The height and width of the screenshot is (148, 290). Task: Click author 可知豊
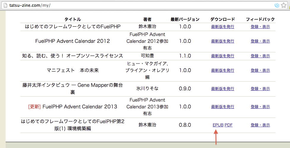coord(147,56)
